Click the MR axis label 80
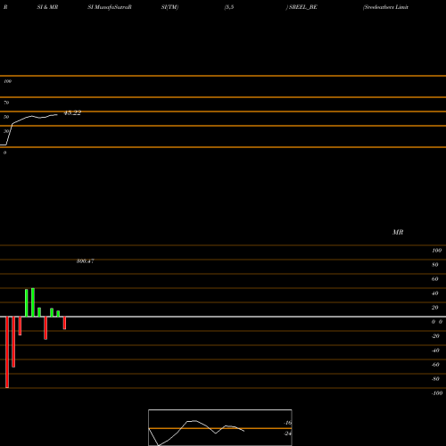This screenshot has width=446, height=446. click(435, 265)
